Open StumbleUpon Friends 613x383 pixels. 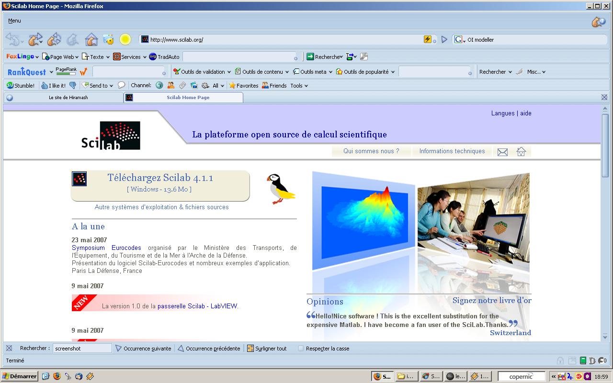tap(274, 86)
